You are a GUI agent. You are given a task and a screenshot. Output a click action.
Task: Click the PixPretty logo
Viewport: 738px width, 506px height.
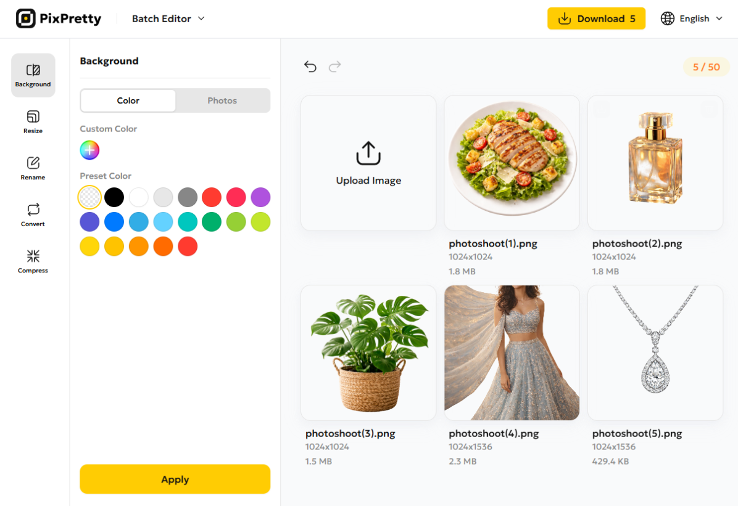59,19
